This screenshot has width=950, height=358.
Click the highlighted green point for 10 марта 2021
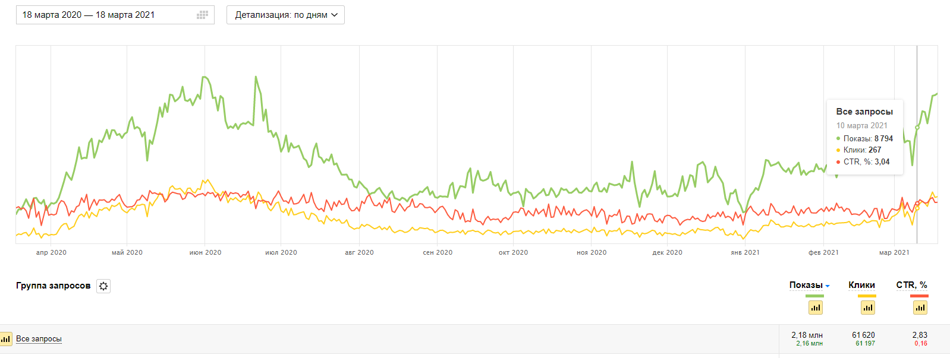pyautogui.click(x=917, y=128)
